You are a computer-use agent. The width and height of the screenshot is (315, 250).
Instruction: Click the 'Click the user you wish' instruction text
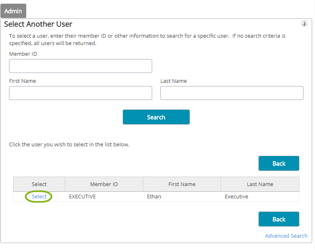pos(69,145)
